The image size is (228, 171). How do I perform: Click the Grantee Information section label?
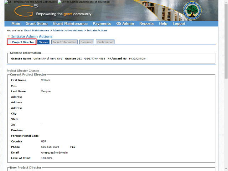click(x=25, y=53)
